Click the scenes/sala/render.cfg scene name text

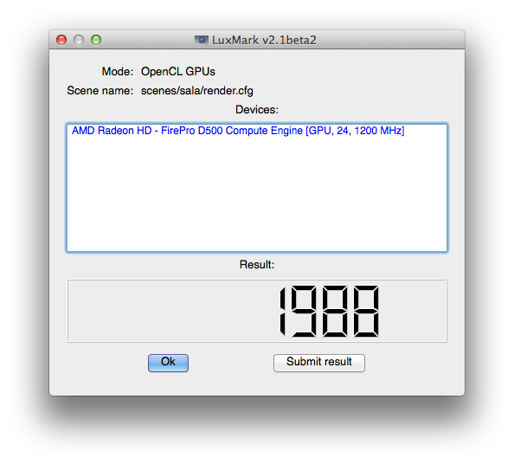[197, 91]
